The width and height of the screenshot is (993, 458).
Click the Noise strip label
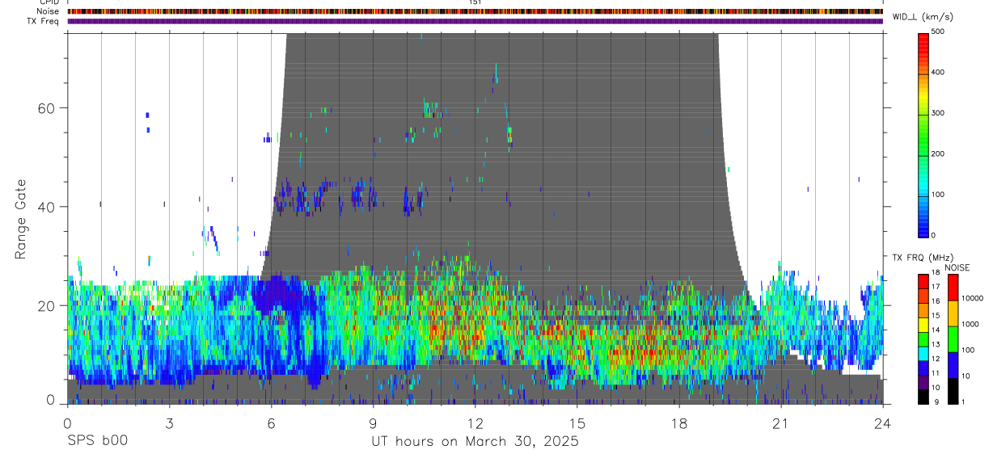(x=49, y=11)
